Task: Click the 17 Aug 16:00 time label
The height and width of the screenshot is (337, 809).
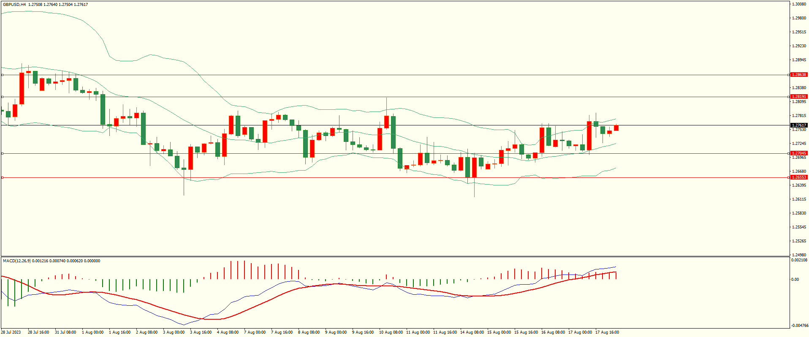Action: (607, 332)
